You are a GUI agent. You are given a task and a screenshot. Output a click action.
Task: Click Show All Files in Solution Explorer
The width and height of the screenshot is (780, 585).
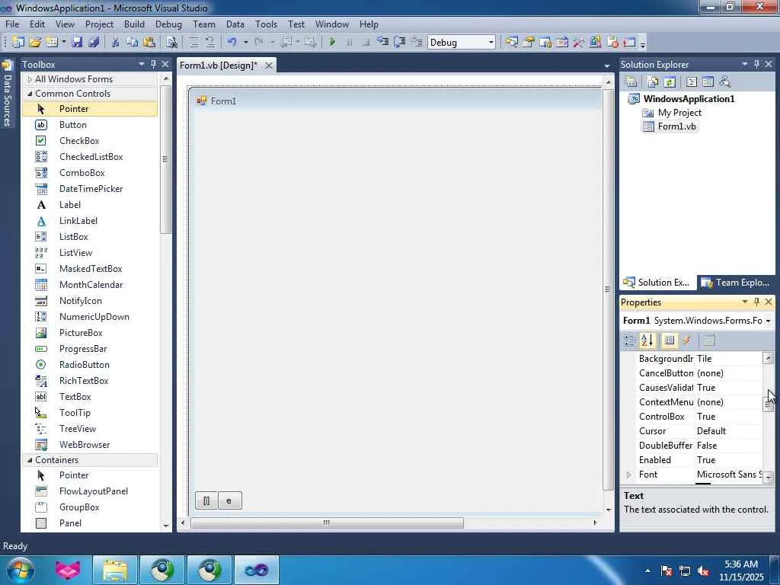point(653,82)
